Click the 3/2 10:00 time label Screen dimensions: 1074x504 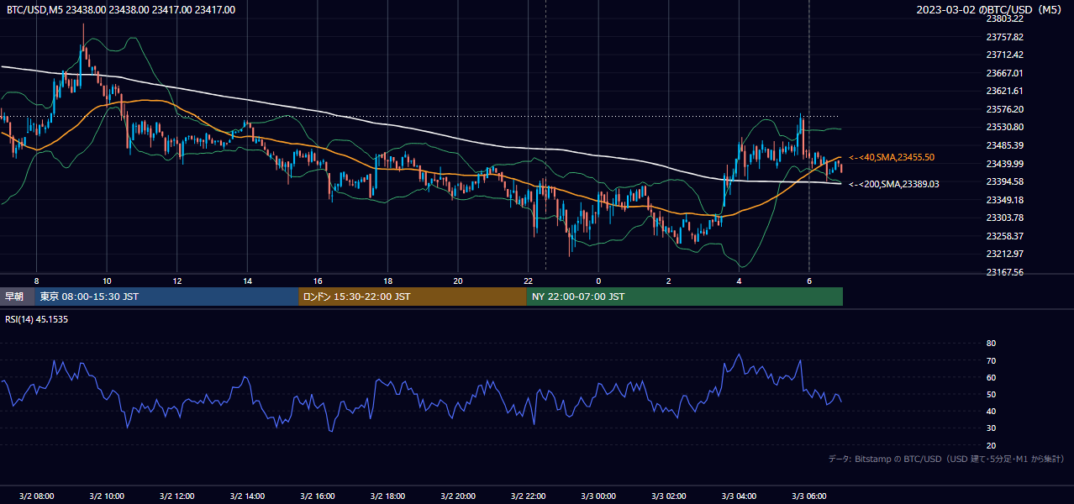(107, 496)
